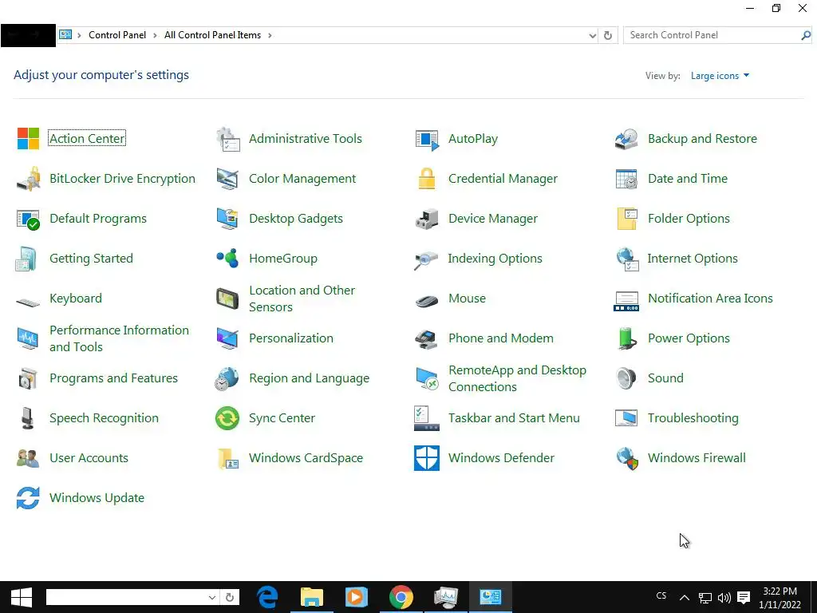
Task: Click the Windows Firewall icon
Action: 627,458
